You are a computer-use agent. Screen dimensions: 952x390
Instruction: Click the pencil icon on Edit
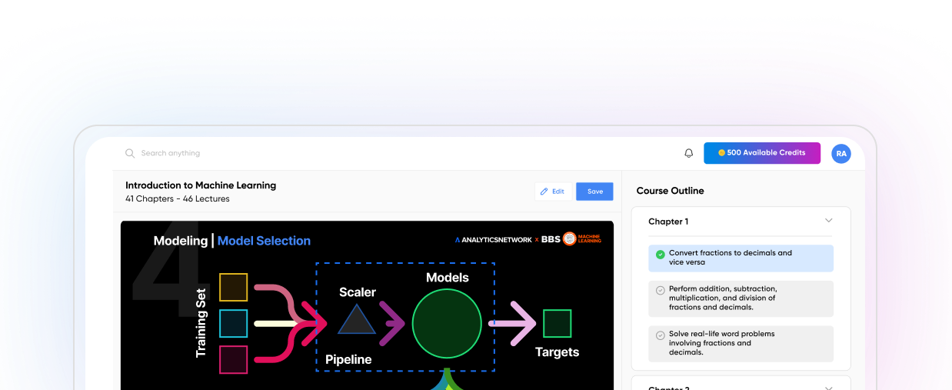[x=544, y=192]
